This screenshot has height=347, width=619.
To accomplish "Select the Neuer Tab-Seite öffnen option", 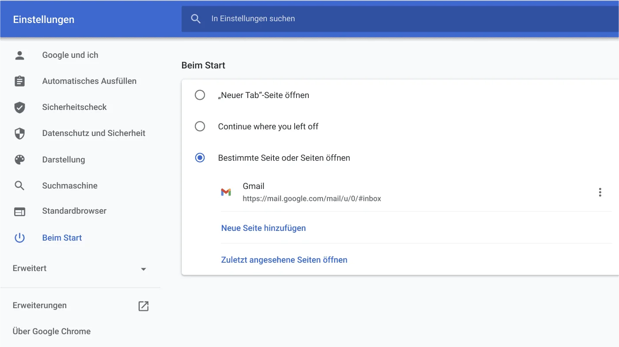I will tap(200, 94).
